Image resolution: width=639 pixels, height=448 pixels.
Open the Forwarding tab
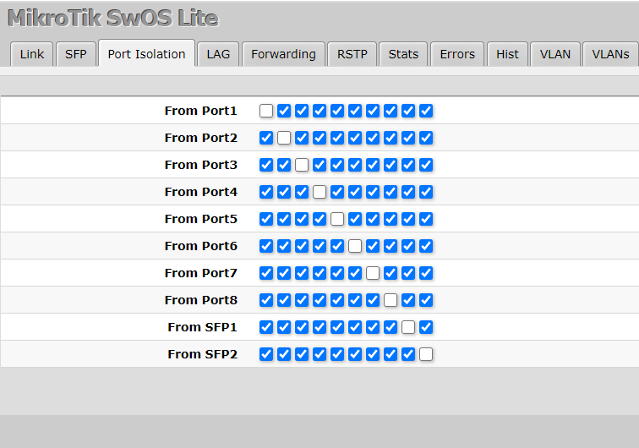pos(283,54)
